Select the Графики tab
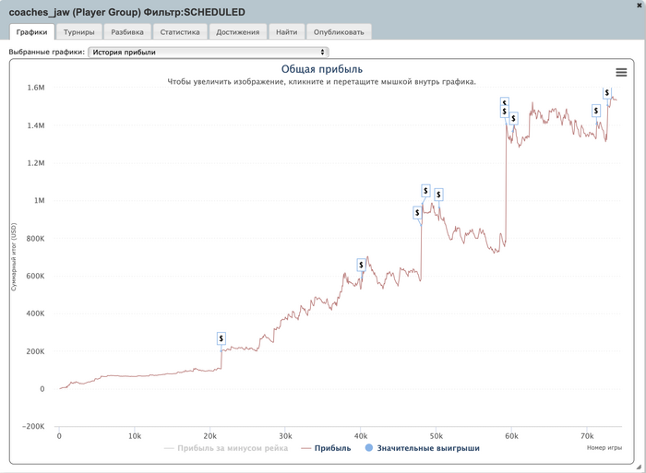Image resolution: width=646 pixels, height=473 pixels. (31, 32)
